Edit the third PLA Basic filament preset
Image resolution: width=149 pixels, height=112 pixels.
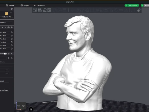coord(12,39)
